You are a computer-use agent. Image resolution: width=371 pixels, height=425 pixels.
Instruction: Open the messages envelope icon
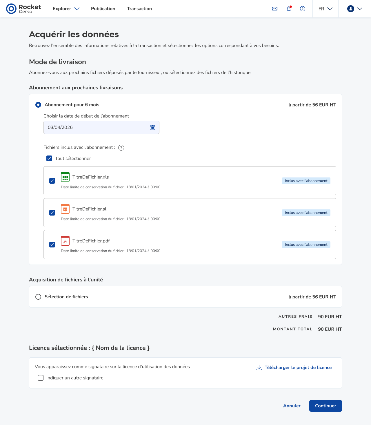pyautogui.click(x=275, y=9)
